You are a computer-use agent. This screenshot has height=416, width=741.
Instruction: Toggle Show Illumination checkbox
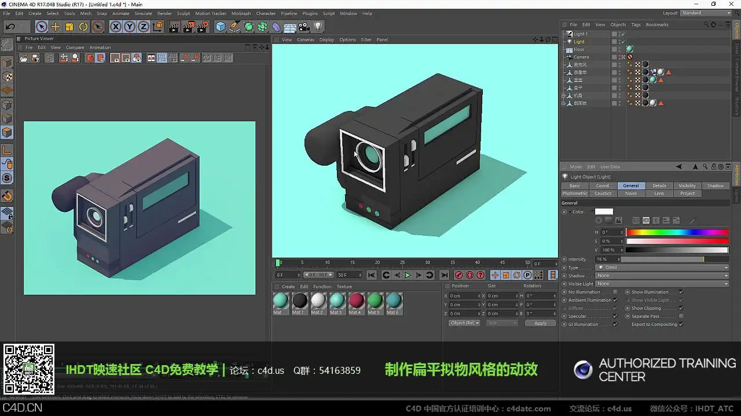[x=681, y=292]
